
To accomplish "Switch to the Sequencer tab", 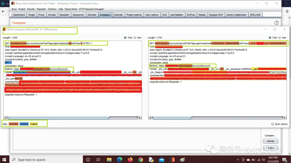I will coord(78,15).
